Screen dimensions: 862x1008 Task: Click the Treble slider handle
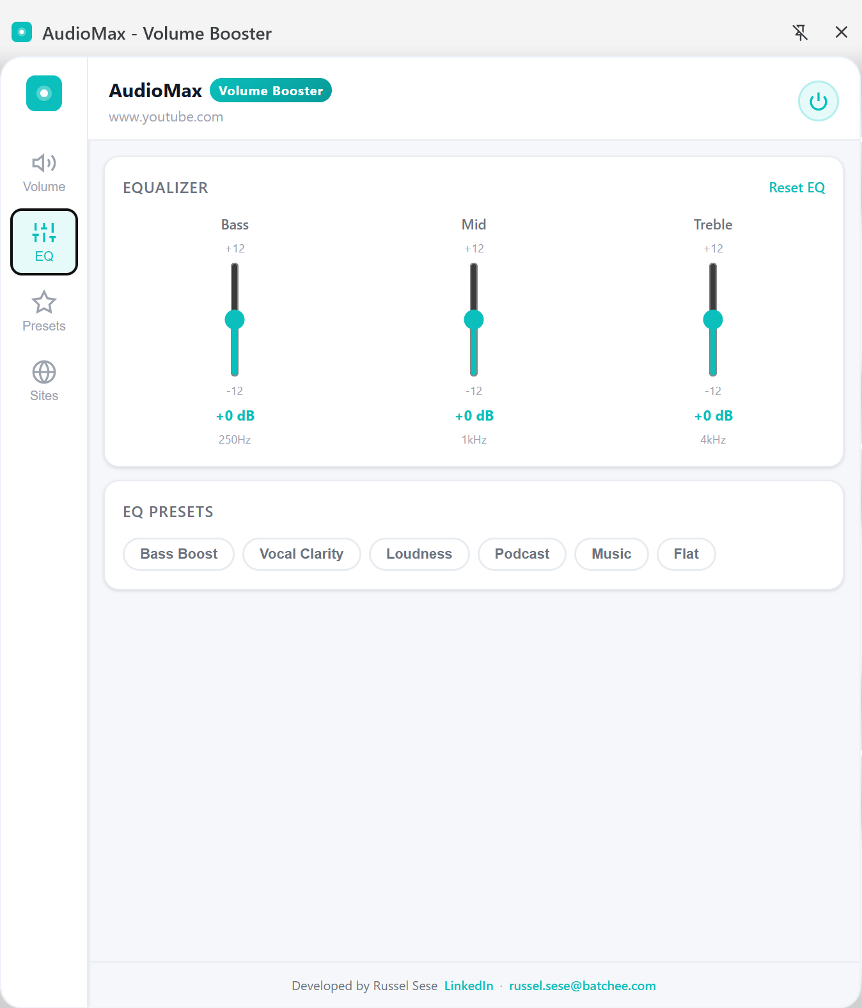pyautogui.click(x=713, y=320)
